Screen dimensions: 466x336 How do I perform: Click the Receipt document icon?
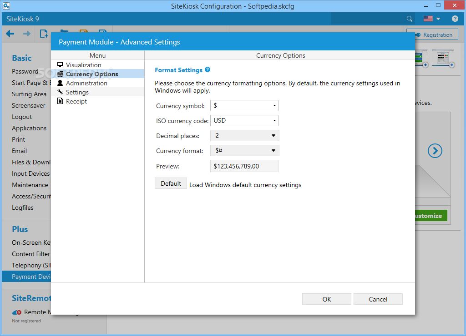point(60,101)
